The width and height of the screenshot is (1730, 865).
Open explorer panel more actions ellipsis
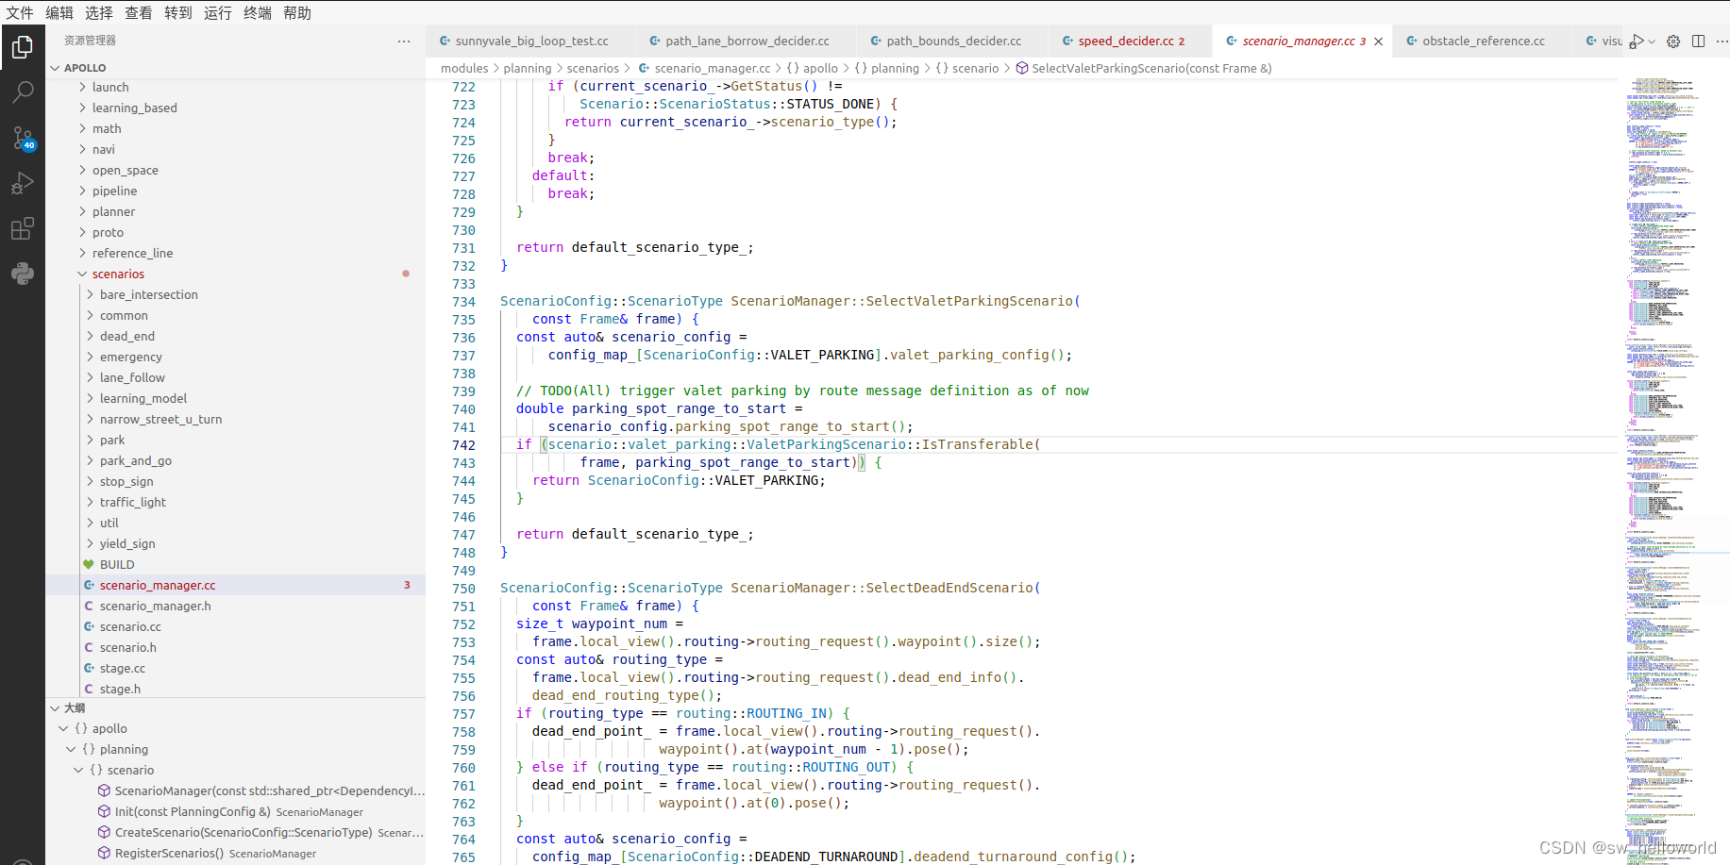click(x=404, y=41)
